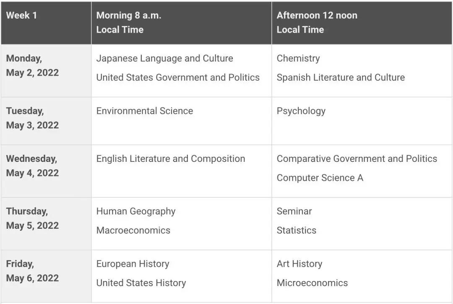Viewport: 453px width, 304px height.
Task: Open Spanish Literature and Culture
Action: click(341, 77)
